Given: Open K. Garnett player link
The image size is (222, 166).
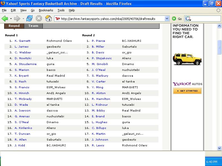Looking at the screenshot, I should click(22, 41).
